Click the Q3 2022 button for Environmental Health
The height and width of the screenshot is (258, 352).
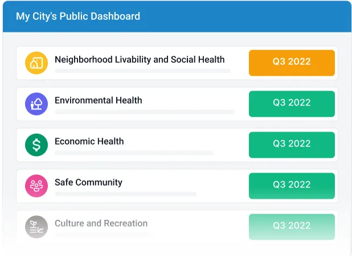pos(292,103)
